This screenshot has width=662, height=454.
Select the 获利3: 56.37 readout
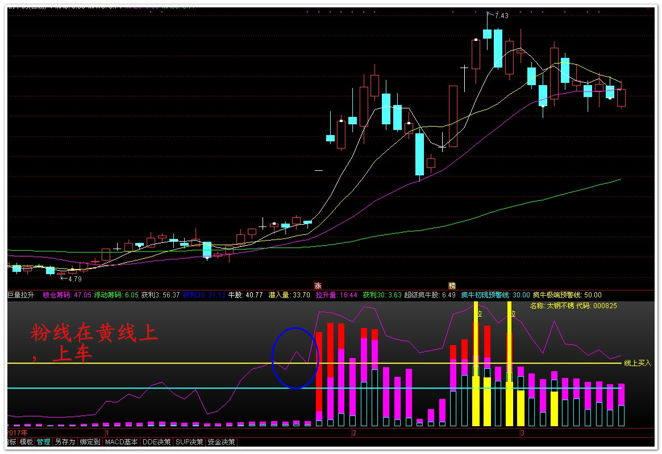point(160,295)
